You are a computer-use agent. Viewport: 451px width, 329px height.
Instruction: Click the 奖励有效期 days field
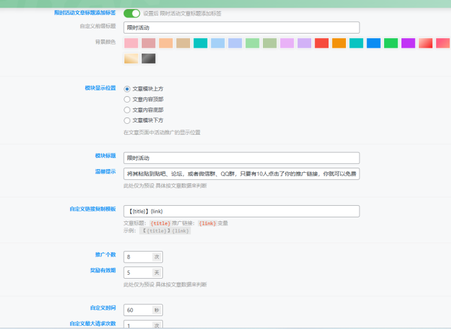pos(138,273)
